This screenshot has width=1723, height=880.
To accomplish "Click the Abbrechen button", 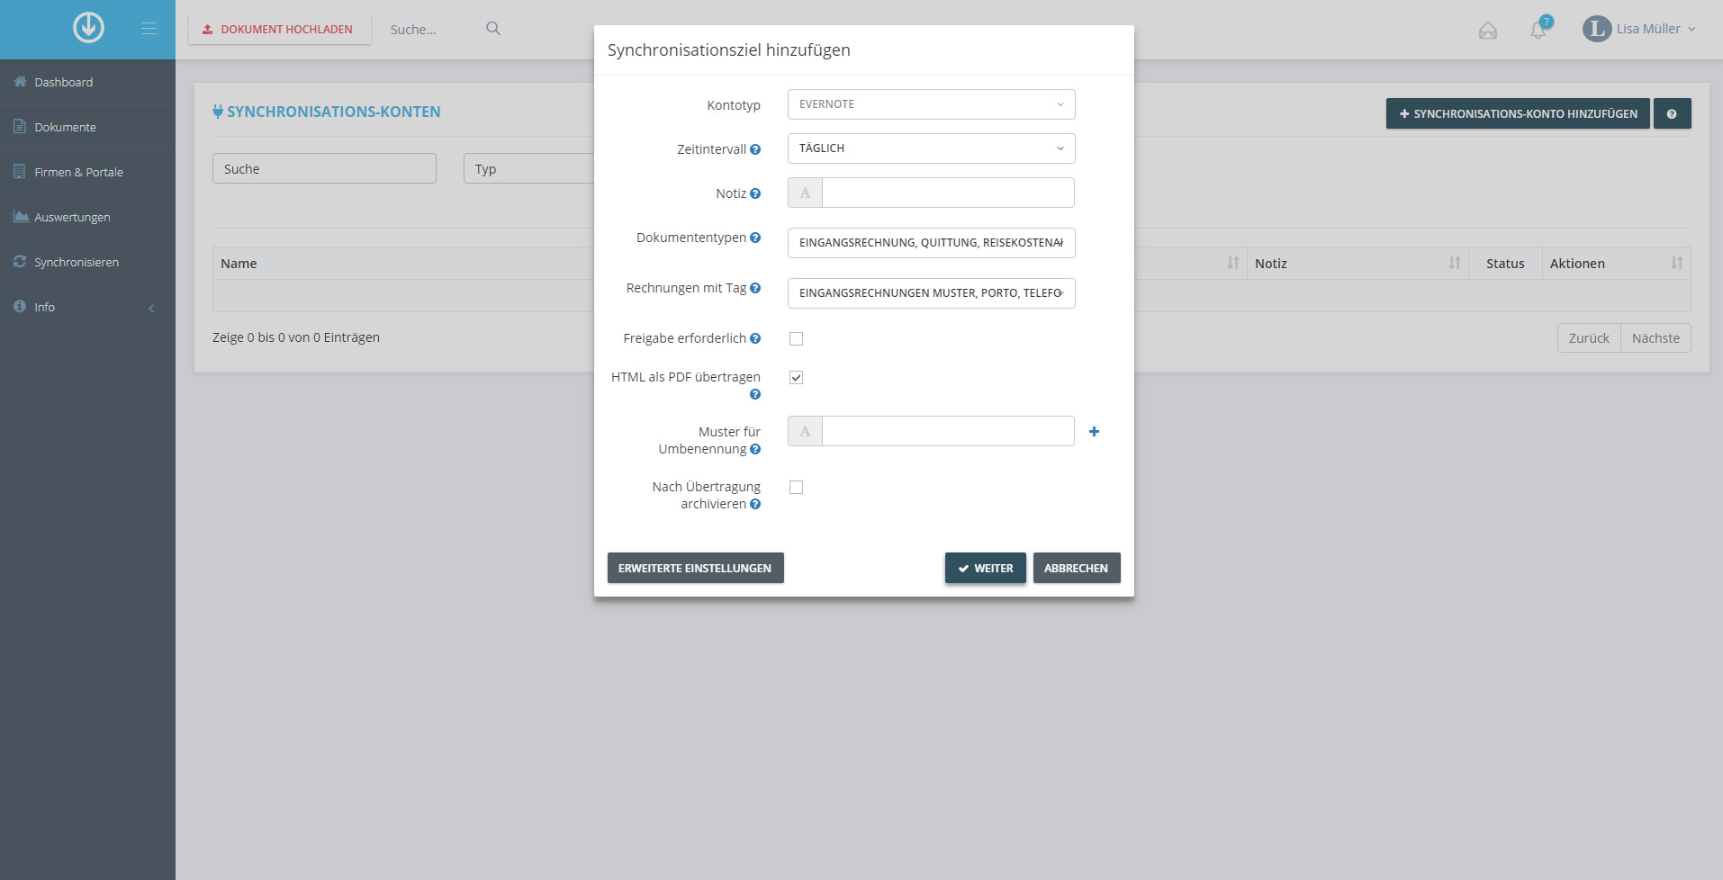I will point(1076,568).
